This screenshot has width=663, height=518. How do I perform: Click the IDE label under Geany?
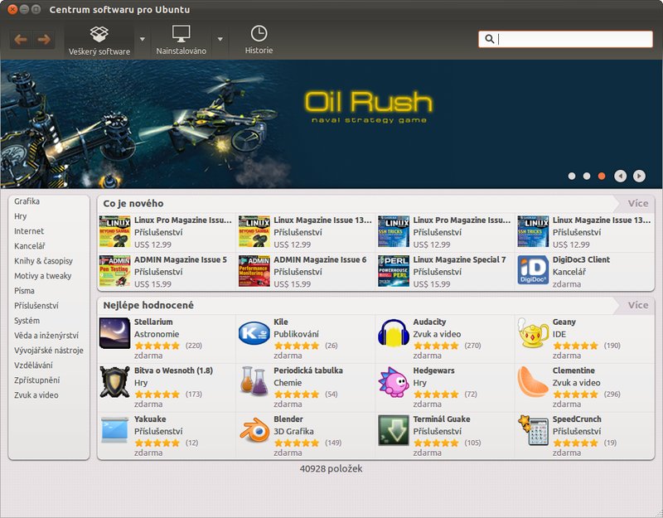click(x=559, y=334)
